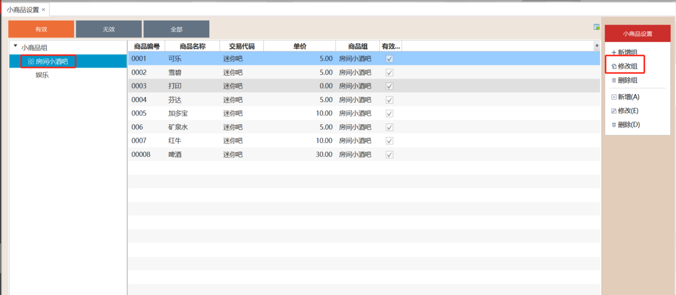Click the 新增(A) add item icon
This screenshot has width=676, height=295.
[x=614, y=97]
